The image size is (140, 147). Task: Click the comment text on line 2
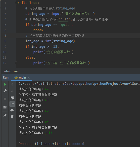tap(50, 8)
